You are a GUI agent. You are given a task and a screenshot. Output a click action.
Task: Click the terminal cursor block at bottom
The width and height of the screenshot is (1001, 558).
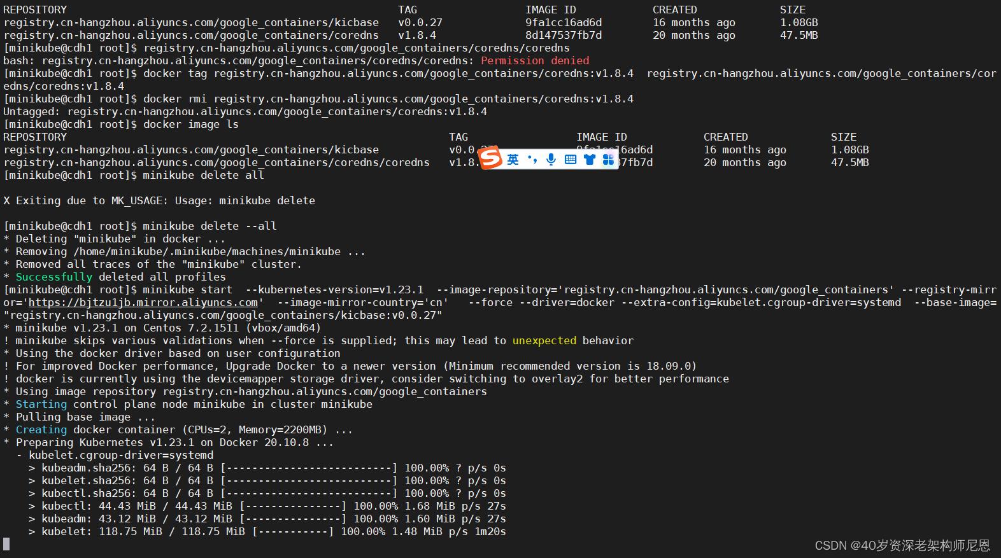coord(6,544)
